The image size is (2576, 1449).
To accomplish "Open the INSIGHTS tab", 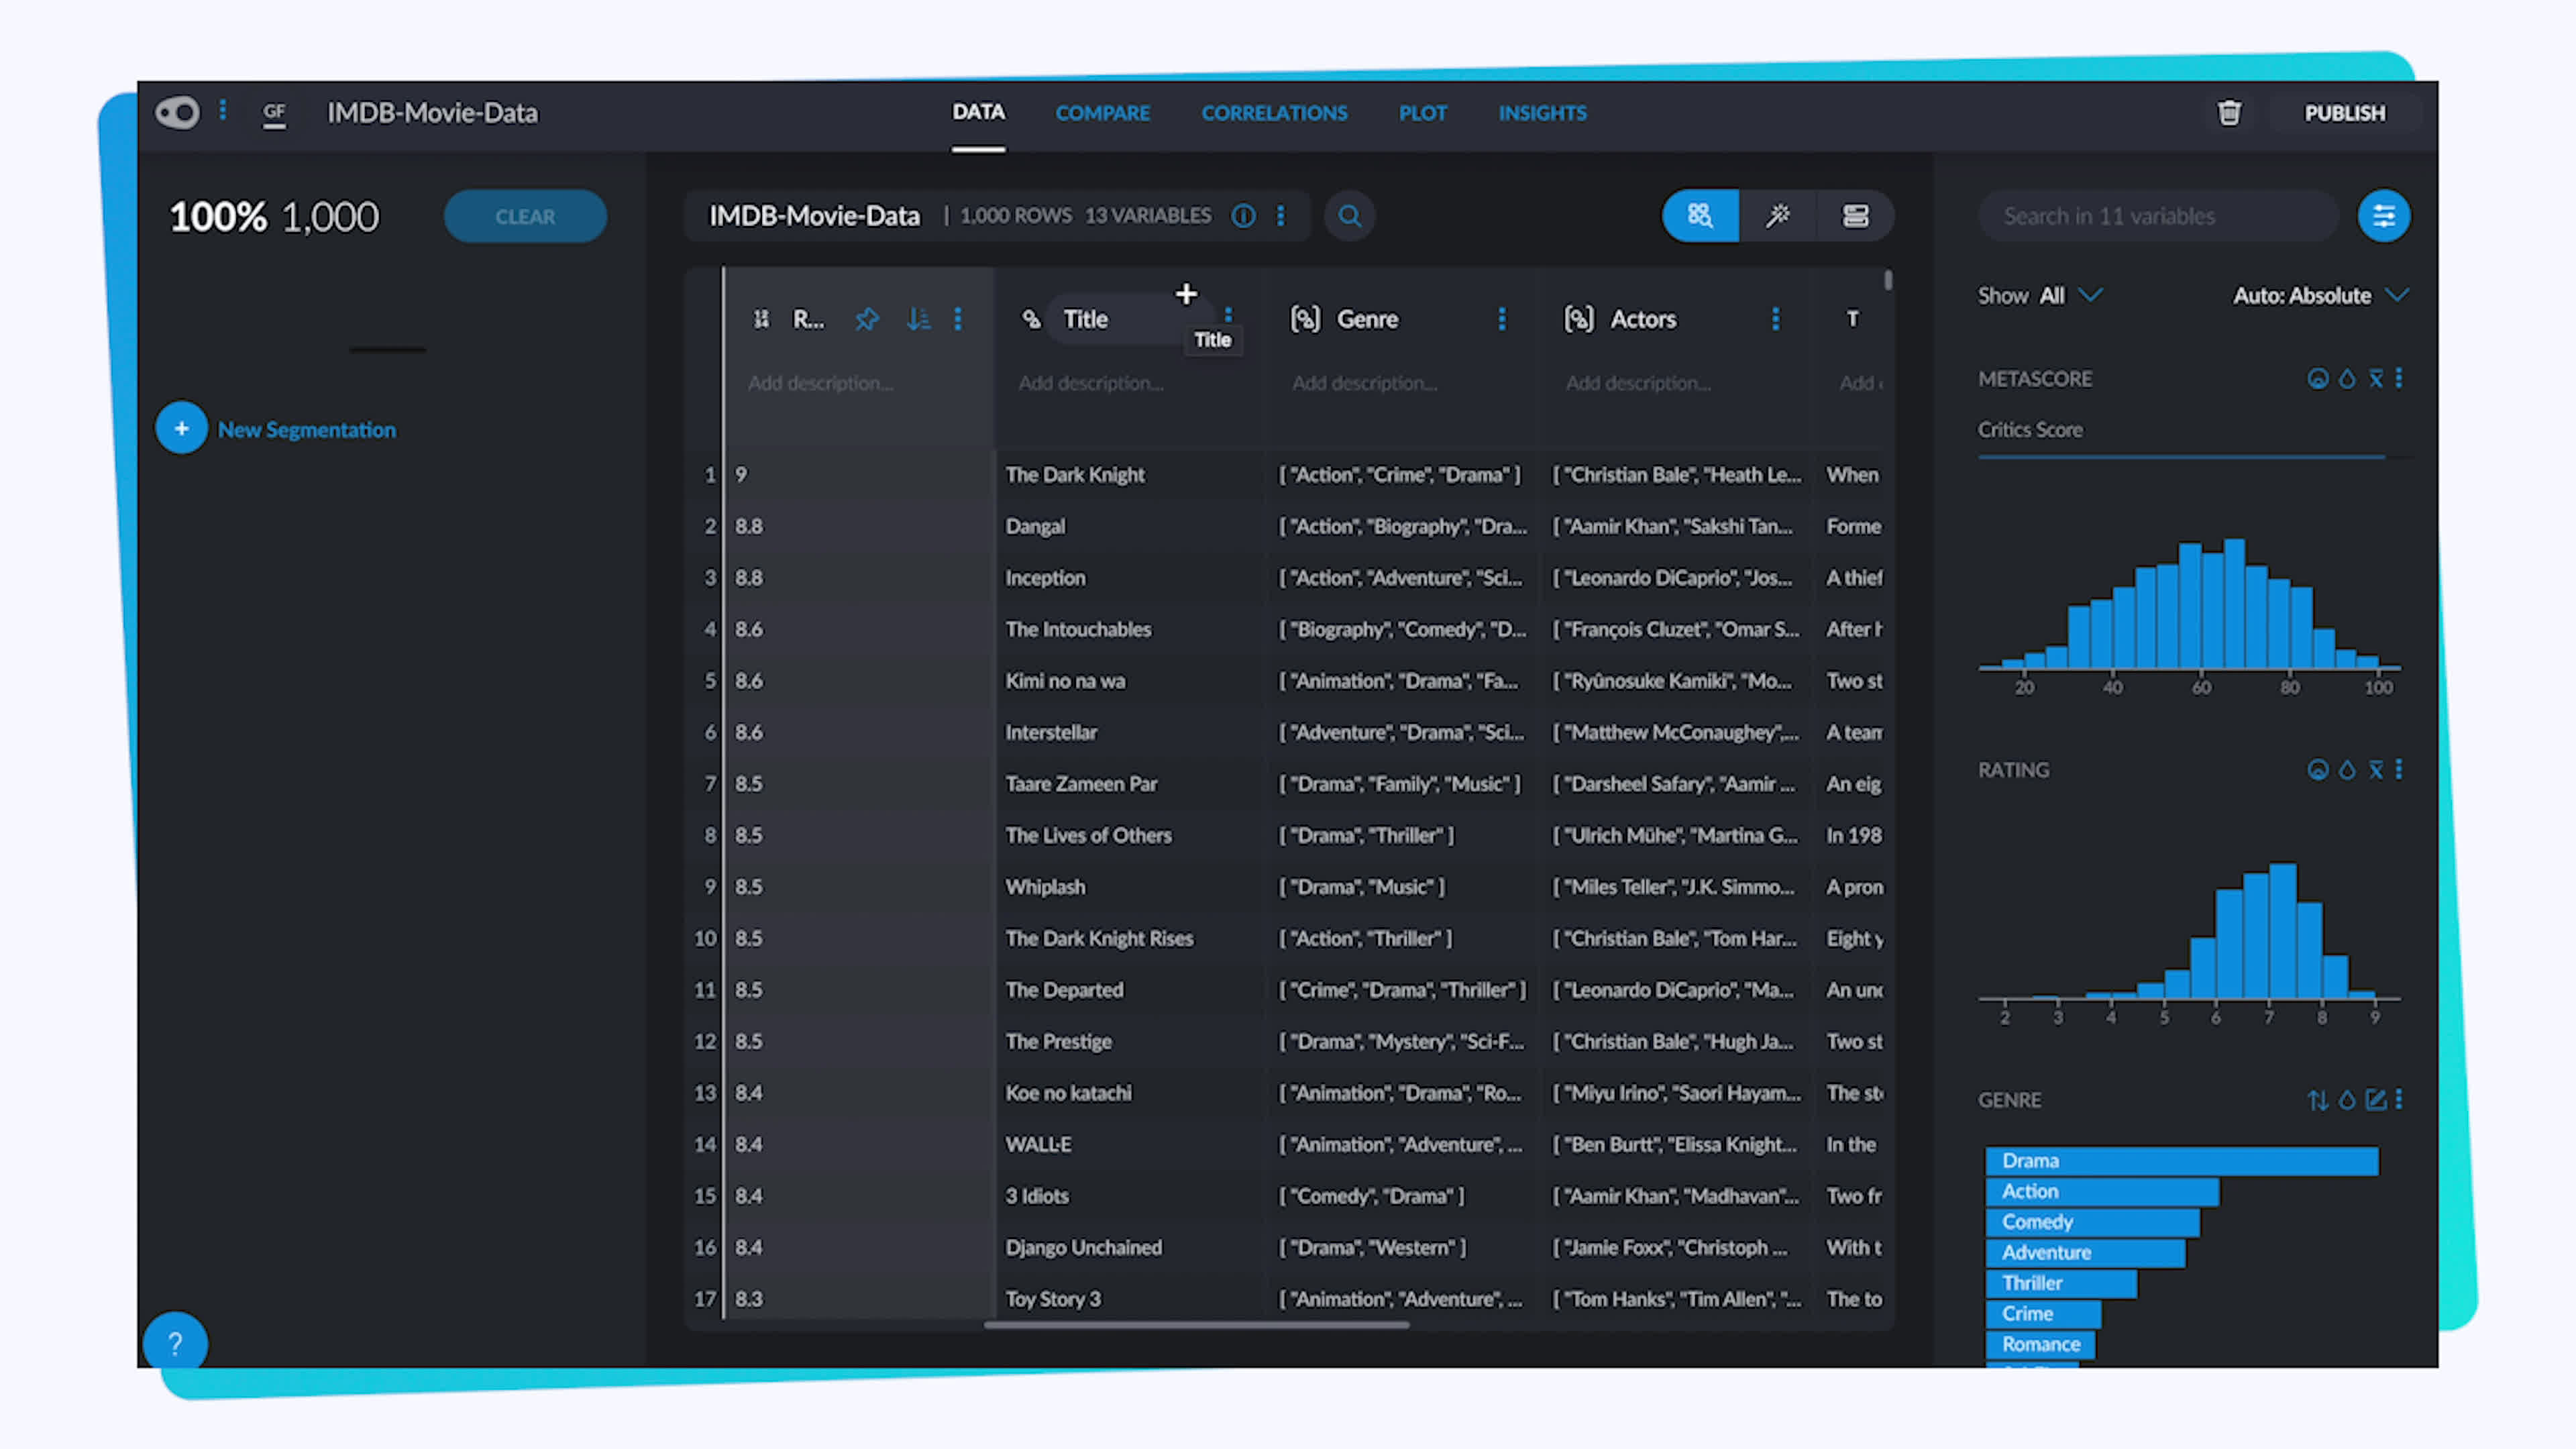I will pos(1542,113).
